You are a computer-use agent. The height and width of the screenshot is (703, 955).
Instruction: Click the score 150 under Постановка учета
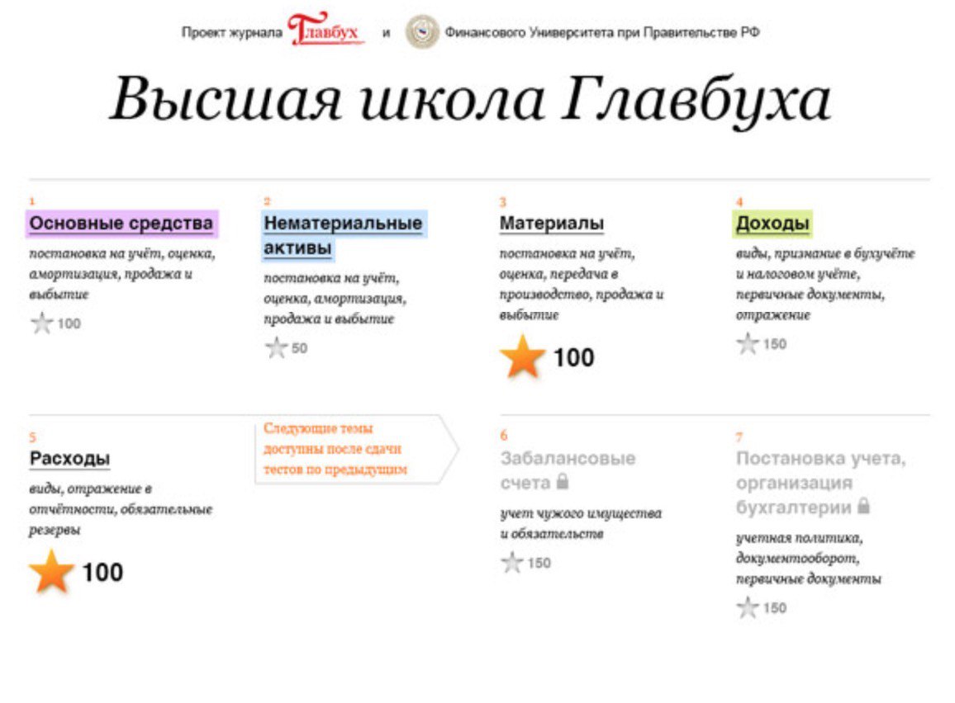pyautogui.click(x=775, y=608)
